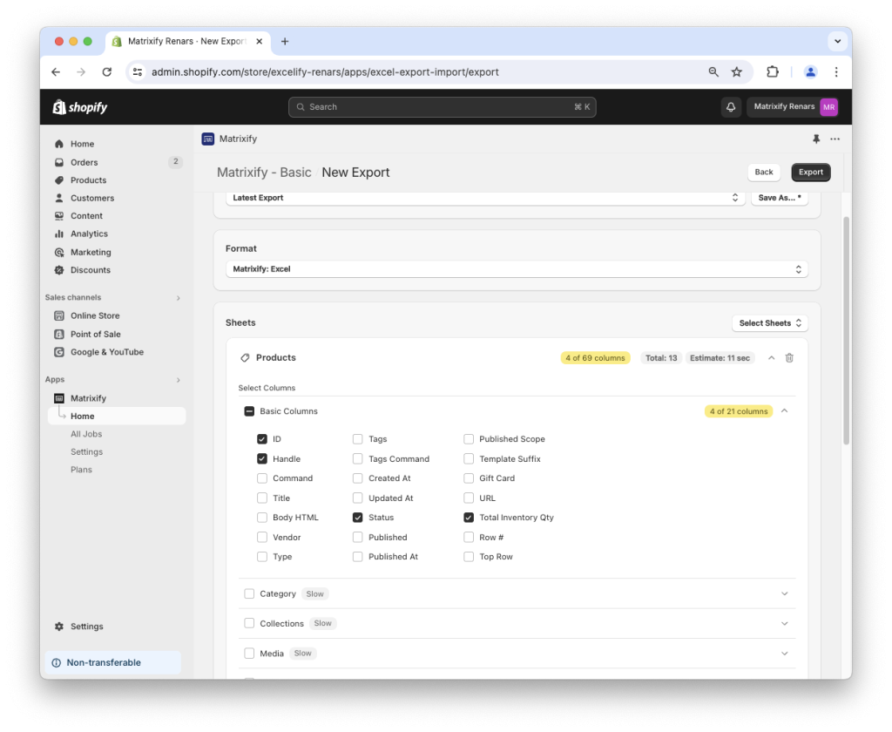This screenshot has height=732, width=892.
Task: Open the Format dropdown showing Matrixify: Excel
Action: pos(517,268)
